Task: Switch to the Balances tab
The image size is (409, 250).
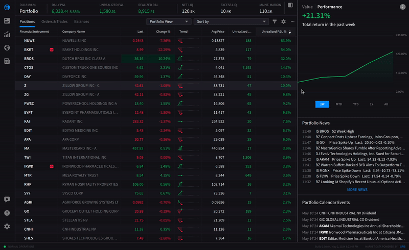Action: pyautogui.click(x=81, y=21)
